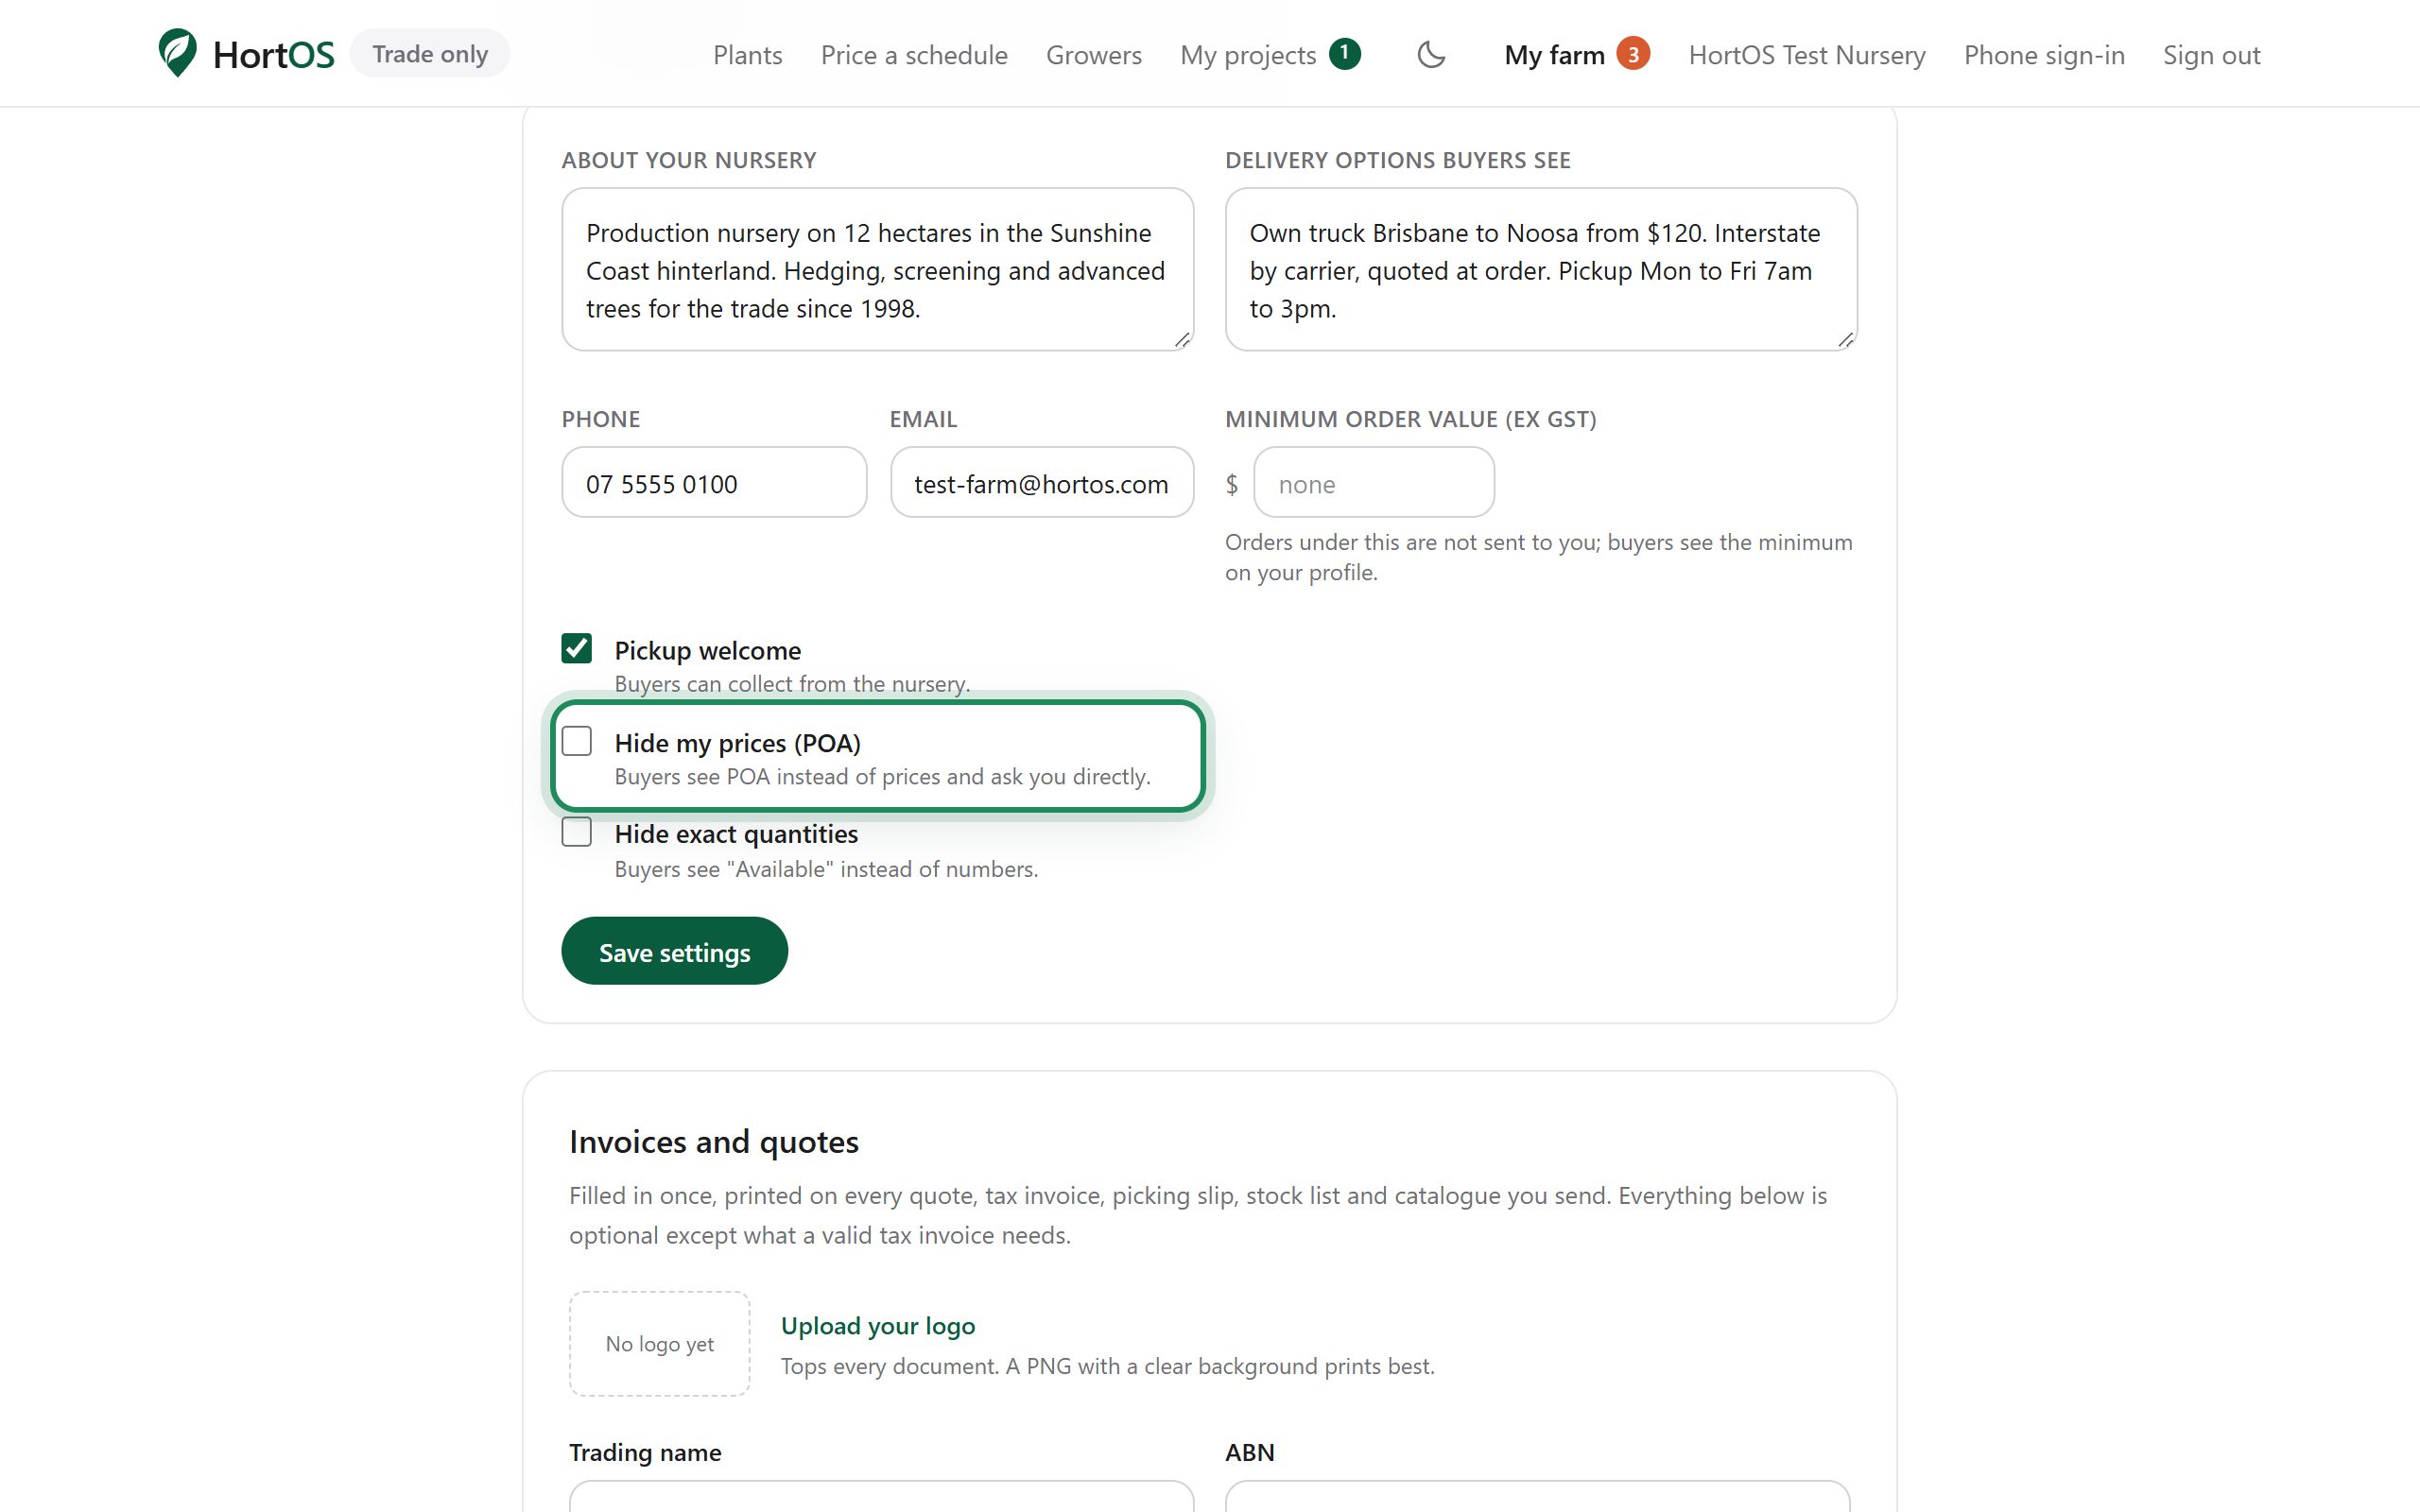Viewport: 2420px width, 1512px height.
Task: Click the HortOS leaf logo
Action: click(178, 53)
